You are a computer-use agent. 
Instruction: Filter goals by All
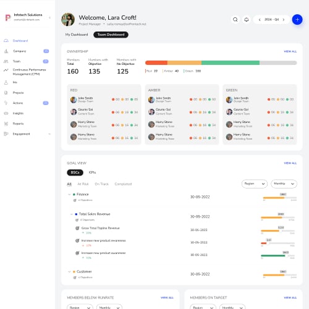point(69,184)
